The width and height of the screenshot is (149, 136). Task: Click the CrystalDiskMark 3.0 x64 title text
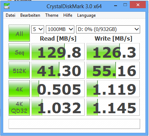74,6
